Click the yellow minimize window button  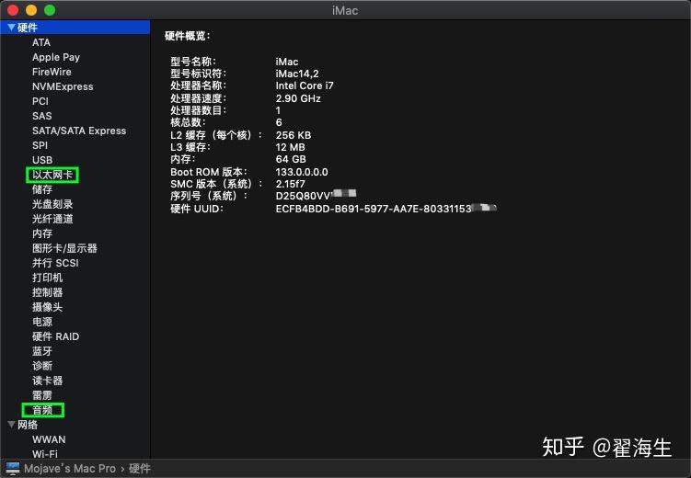pos(31,10)
